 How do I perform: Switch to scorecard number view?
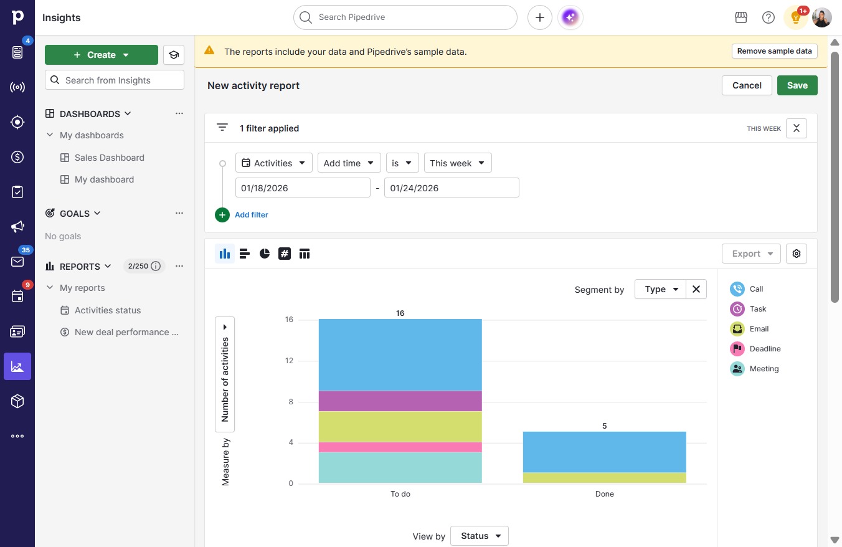pos(285,254)
